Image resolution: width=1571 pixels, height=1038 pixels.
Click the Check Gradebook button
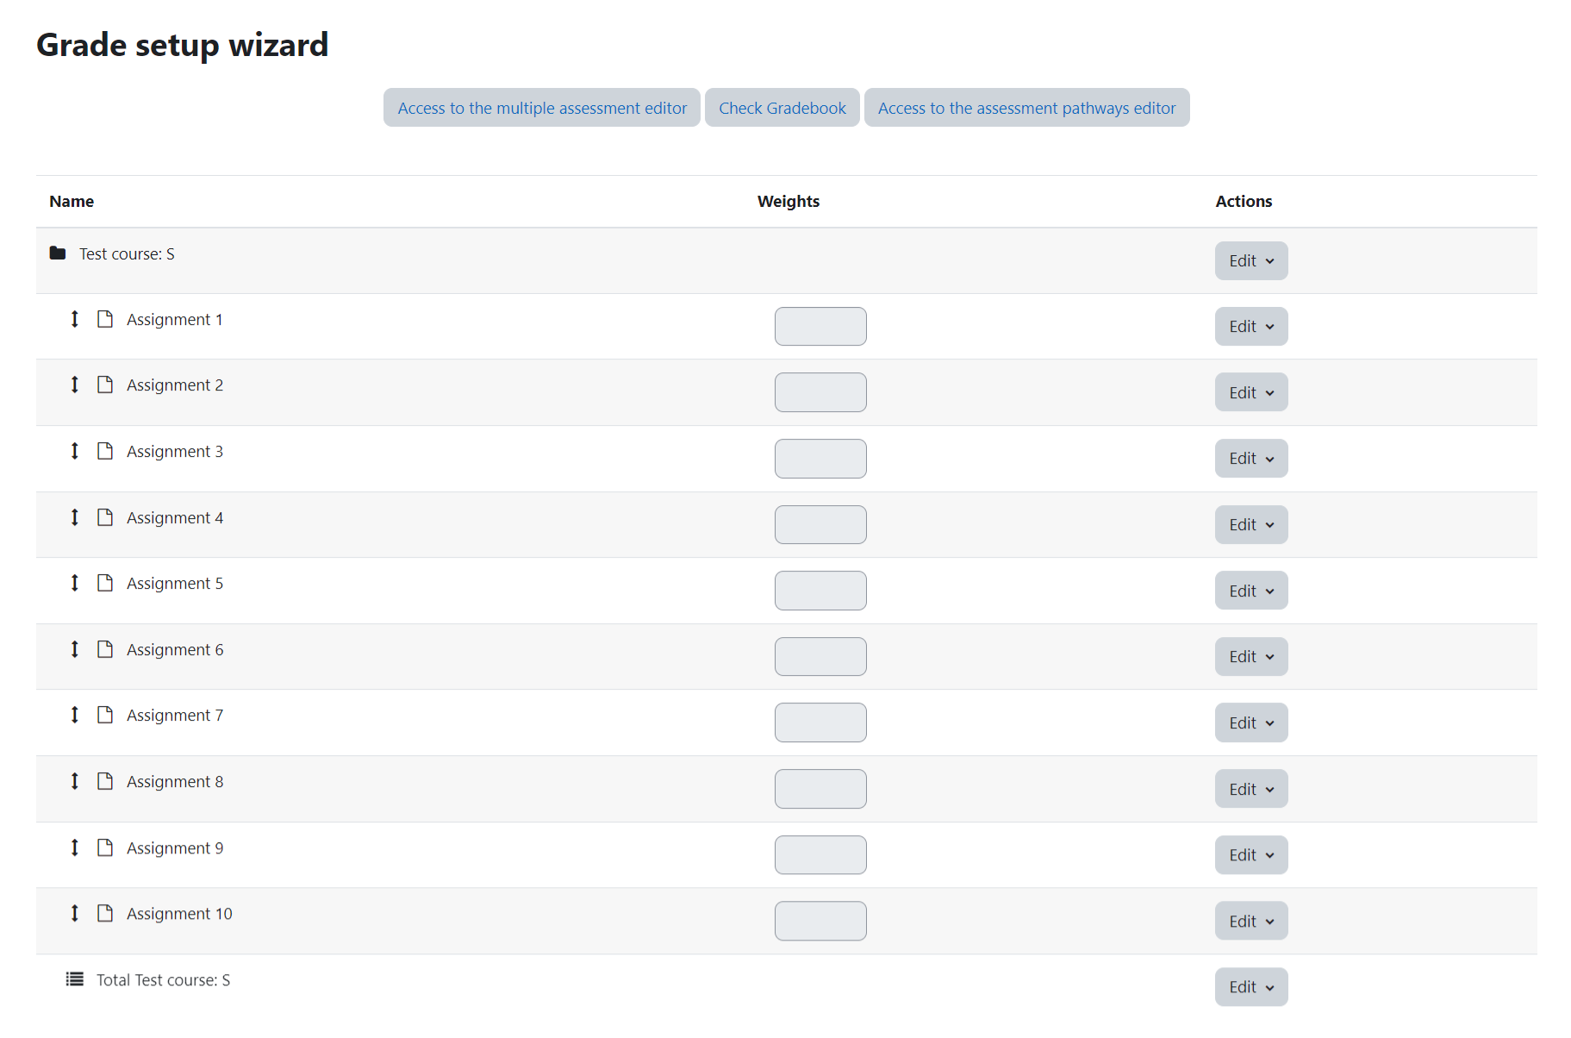coord(782,108)
